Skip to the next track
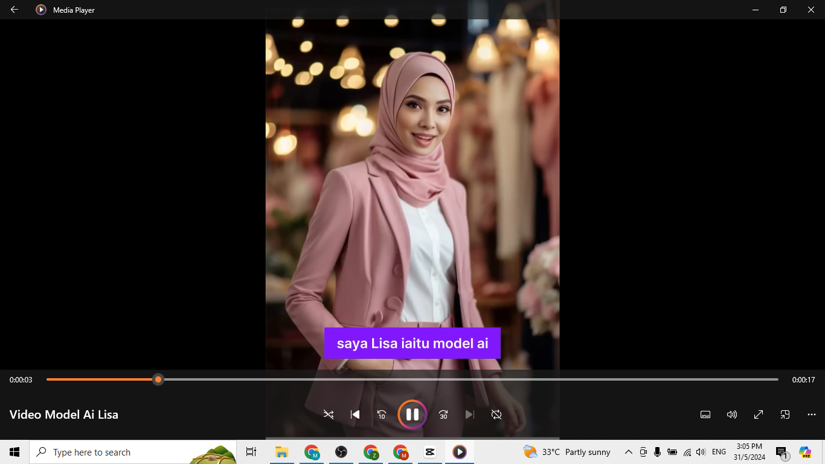Screen dimensions: 825x464 470,414
